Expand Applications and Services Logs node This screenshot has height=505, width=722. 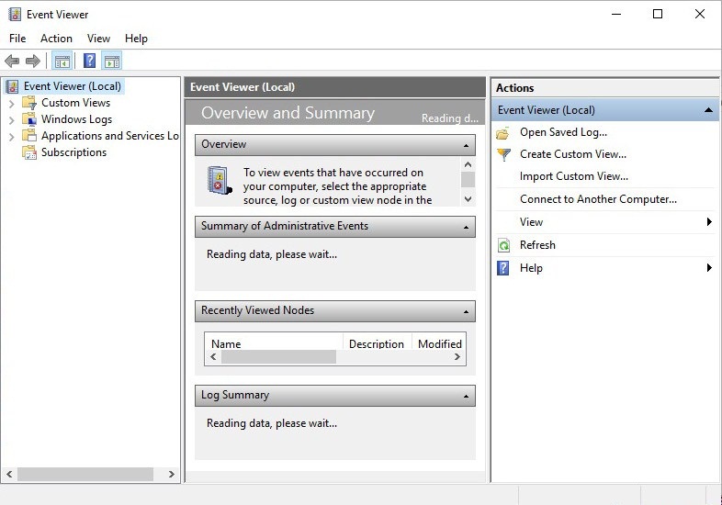click(x=11, y=137)
